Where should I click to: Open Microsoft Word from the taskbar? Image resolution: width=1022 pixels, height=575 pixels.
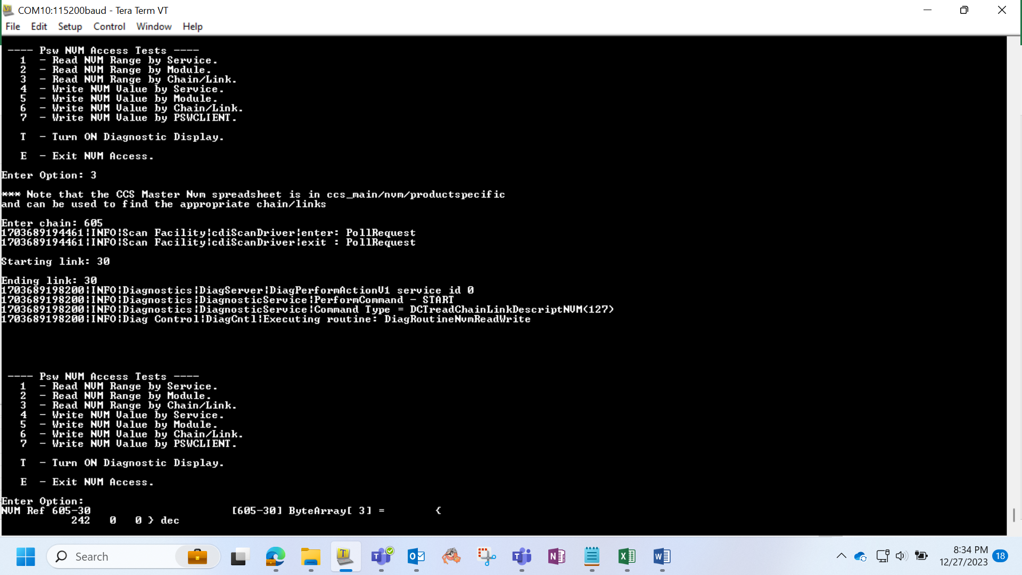662,556
